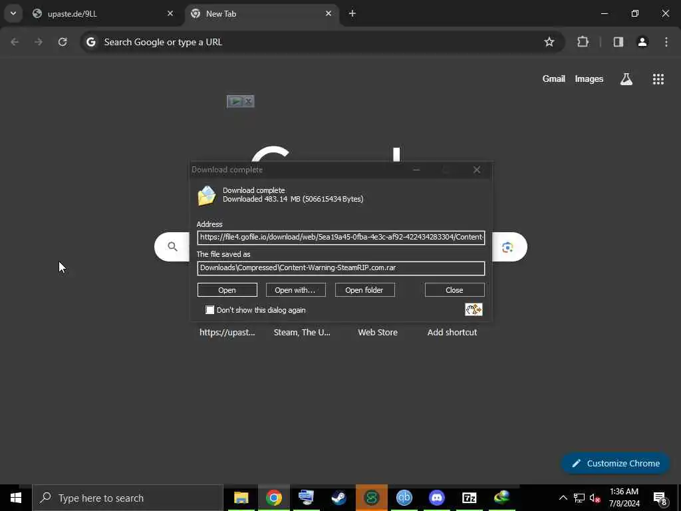The height and width of the screenshot is (511, 681).
Task: Open Images link
Action: tap(589, 79)
